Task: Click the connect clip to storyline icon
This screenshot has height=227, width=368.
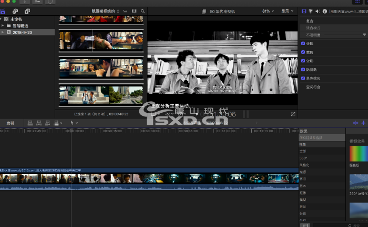Action: tap(30, 123)
